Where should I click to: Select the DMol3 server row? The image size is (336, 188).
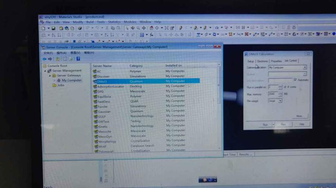(x=146, y=81)
